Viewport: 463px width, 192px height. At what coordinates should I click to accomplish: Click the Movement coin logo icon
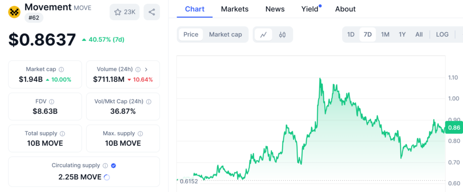(14, 12)
